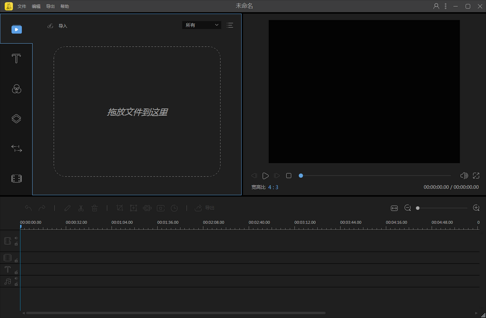Viewport: 486px width, 318px height.
Task: Enter fullscreen preview mode
Action: (476, 175)
